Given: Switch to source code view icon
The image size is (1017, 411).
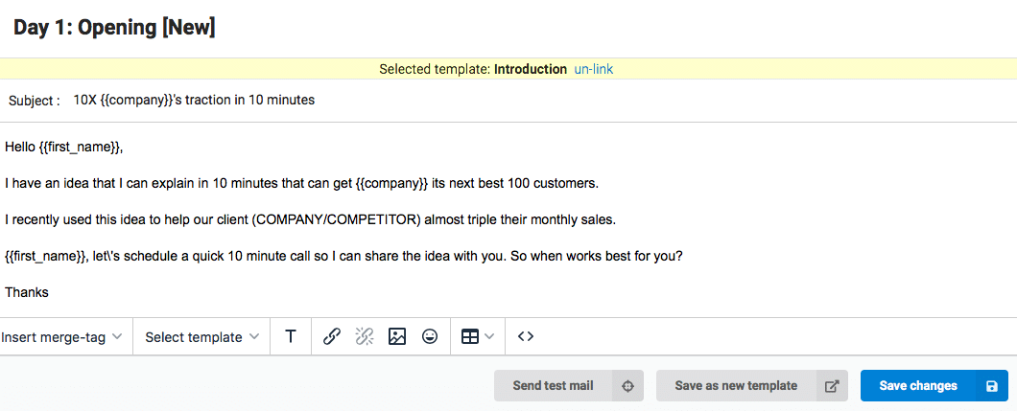Looking at the screenshot, I should click(x=526, y=336).
